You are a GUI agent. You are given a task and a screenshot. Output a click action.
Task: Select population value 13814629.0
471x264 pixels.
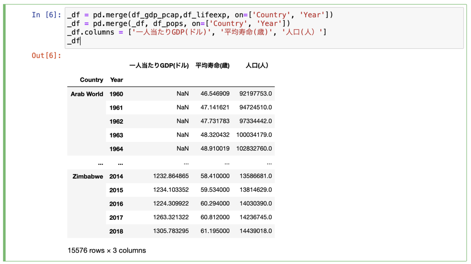(x=256, y=190)
